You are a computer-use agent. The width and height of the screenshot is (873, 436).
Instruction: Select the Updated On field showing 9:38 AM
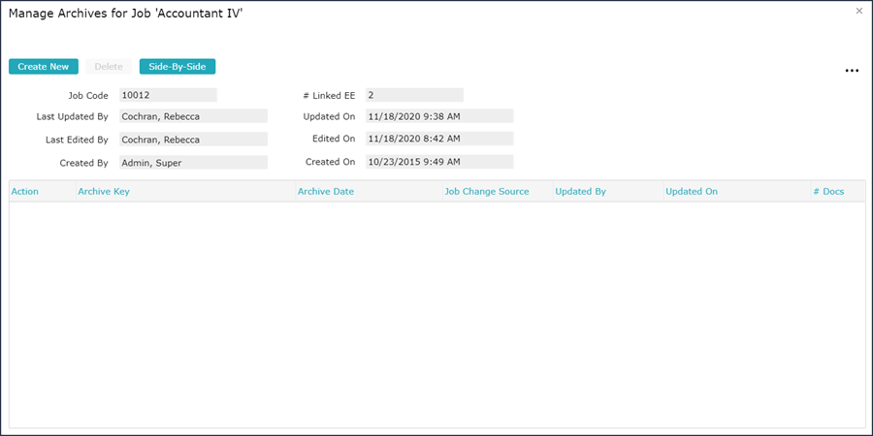pyautogui.click(x=438, y=116)
